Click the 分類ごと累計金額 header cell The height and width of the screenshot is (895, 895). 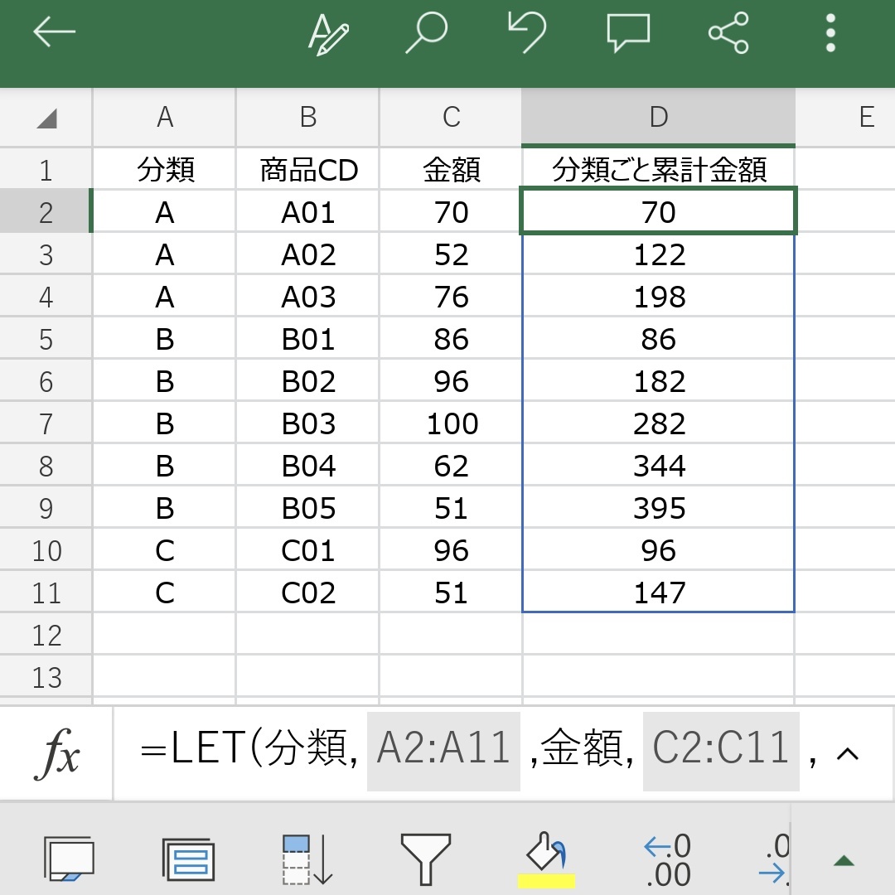point(658,170)
